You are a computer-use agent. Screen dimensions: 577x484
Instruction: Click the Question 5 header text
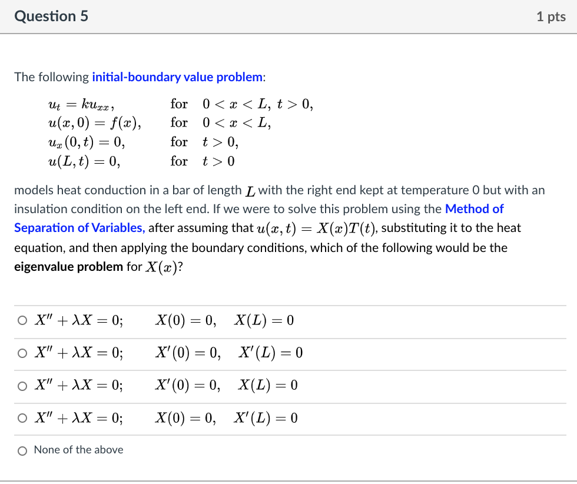pos(51,16)
